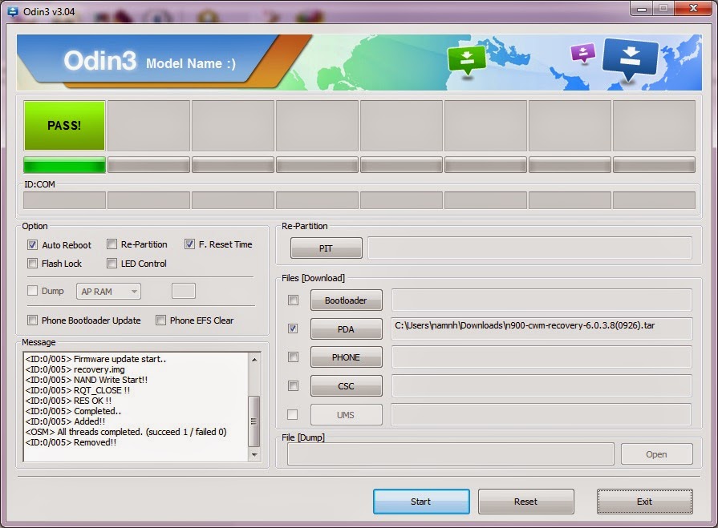Click the PIT button

click(x=326, y=248)
